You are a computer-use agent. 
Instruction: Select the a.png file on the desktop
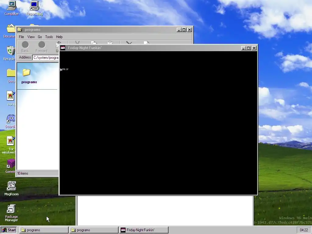pos(11,98)
